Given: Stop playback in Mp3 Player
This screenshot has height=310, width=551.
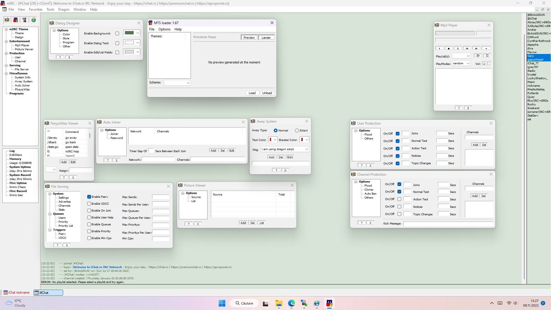Looking at the screenshot, I should click(449, 48).
